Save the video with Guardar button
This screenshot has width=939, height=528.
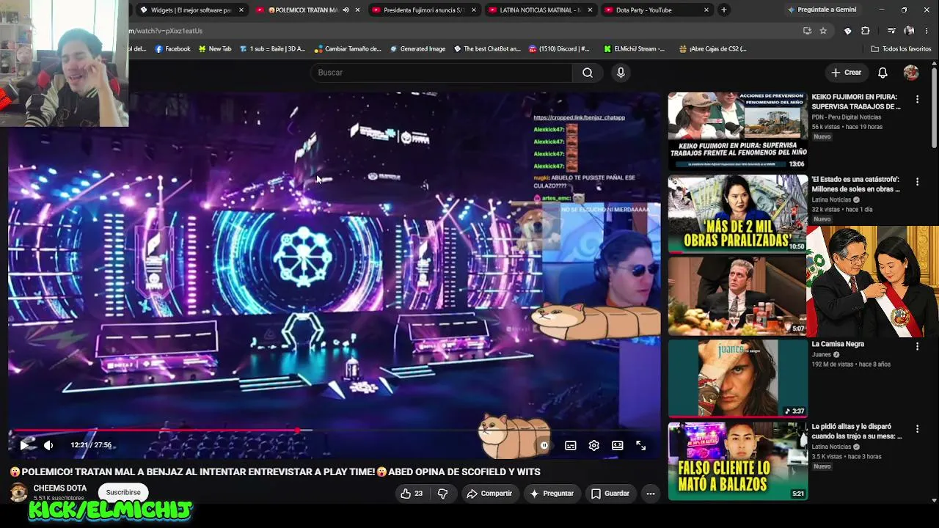point(610,494)
